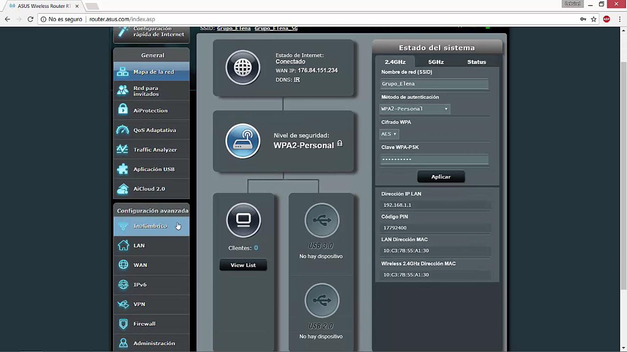Open the Traffic Analyzer menu entry
This screenshot has height=352, width=627.
pos(151,149)
